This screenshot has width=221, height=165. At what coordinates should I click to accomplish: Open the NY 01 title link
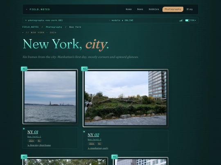(x=33, y=132)
